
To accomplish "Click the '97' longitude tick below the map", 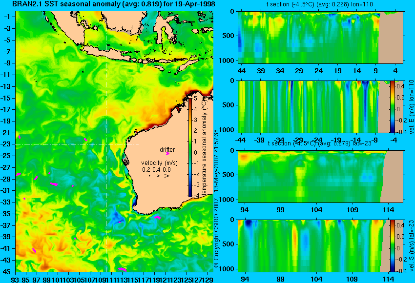I will pos(37,280).
